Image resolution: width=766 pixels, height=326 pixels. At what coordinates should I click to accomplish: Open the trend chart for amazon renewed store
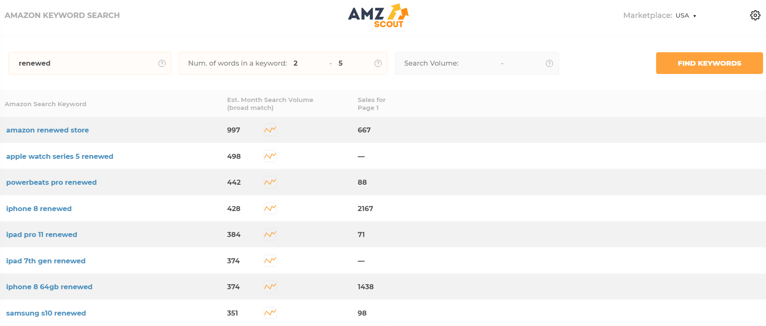(270, 130)
